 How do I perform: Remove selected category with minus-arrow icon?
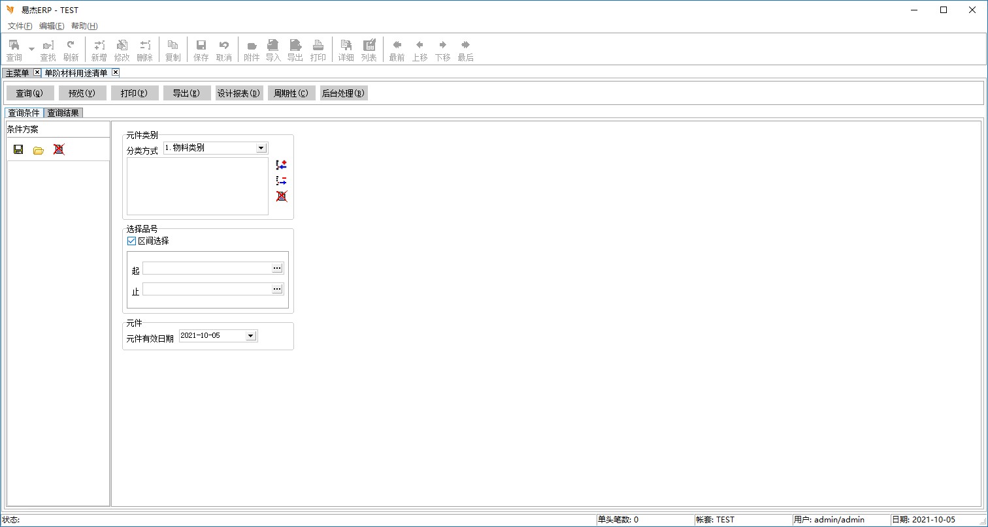[x=282, y=181]
